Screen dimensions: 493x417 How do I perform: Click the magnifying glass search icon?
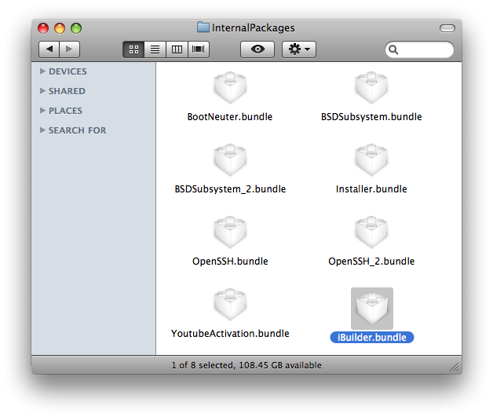(393, 49)
